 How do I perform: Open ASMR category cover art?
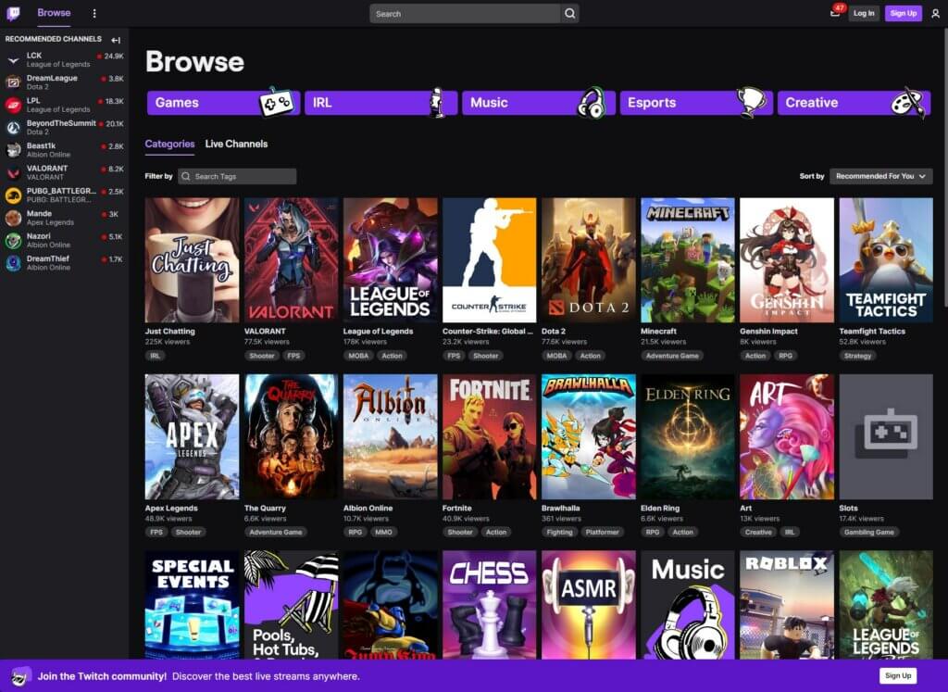pos(588,605)
